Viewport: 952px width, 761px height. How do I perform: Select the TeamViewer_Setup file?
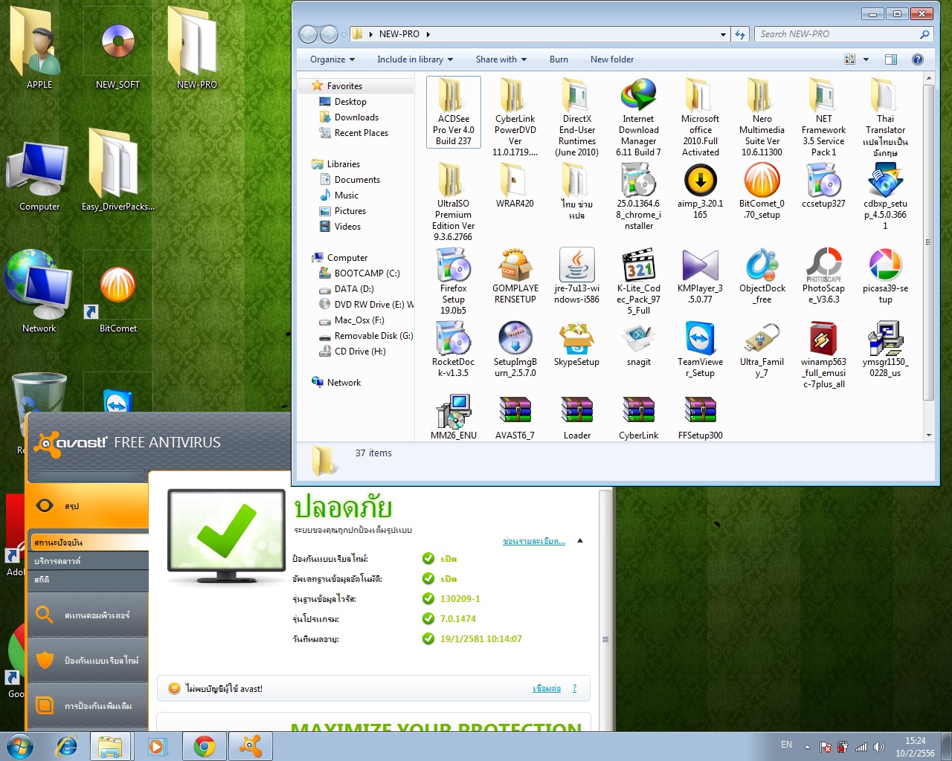point(701,349)
